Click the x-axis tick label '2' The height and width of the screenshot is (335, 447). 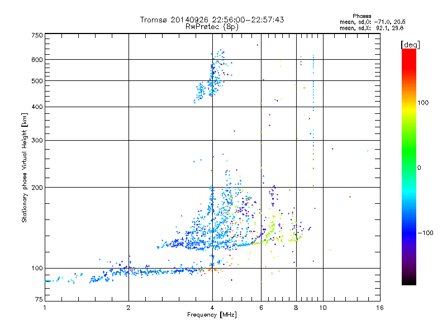pyautogui.click(x=129, y=308)
